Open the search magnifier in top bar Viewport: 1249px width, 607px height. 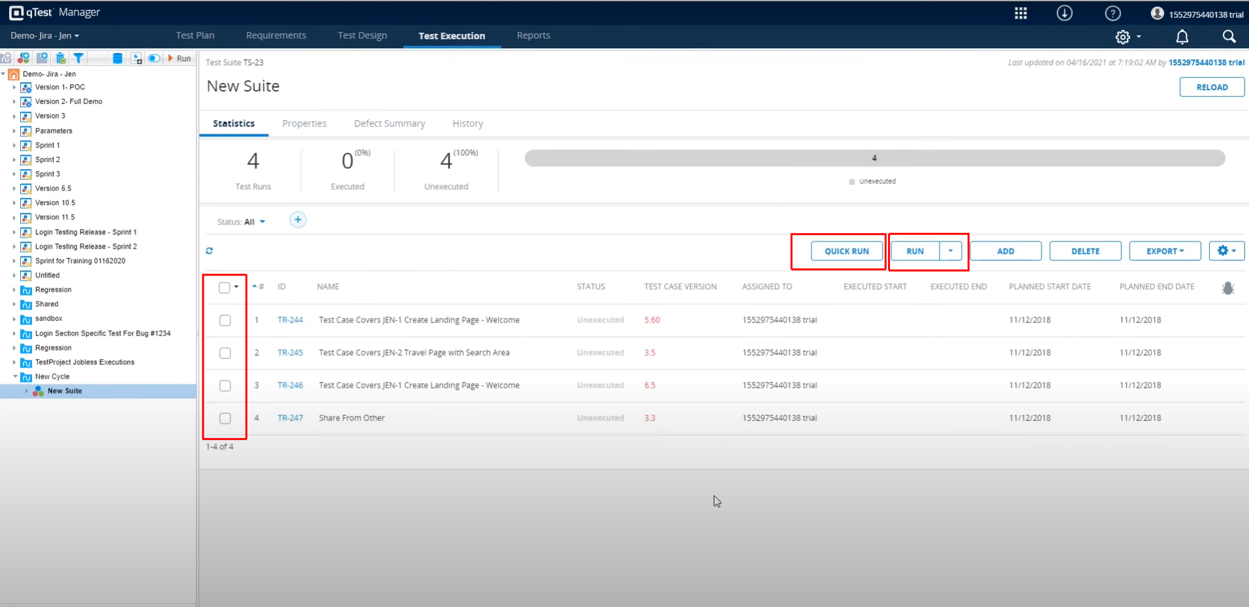point(1229,37)
